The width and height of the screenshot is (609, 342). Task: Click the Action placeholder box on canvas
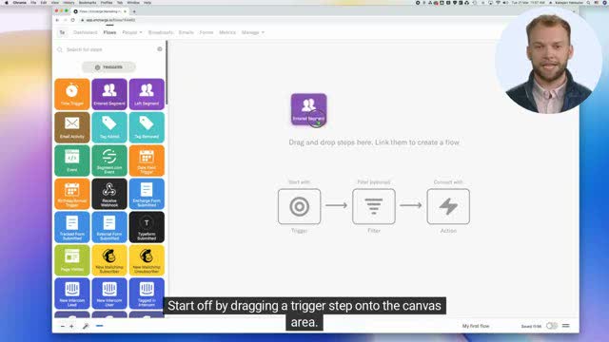click(x=448, y=206)
